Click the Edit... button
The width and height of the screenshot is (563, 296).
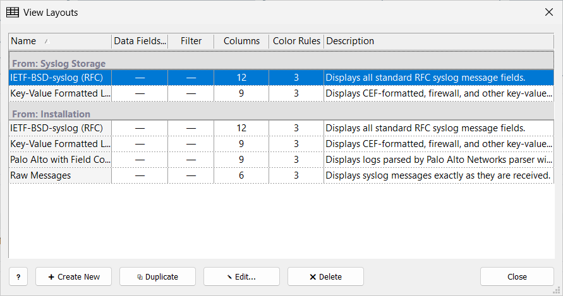[x=241, y=276]
